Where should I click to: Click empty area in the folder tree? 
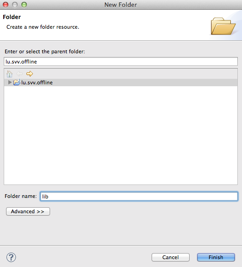pyautogui.click(x=121, y=134)
